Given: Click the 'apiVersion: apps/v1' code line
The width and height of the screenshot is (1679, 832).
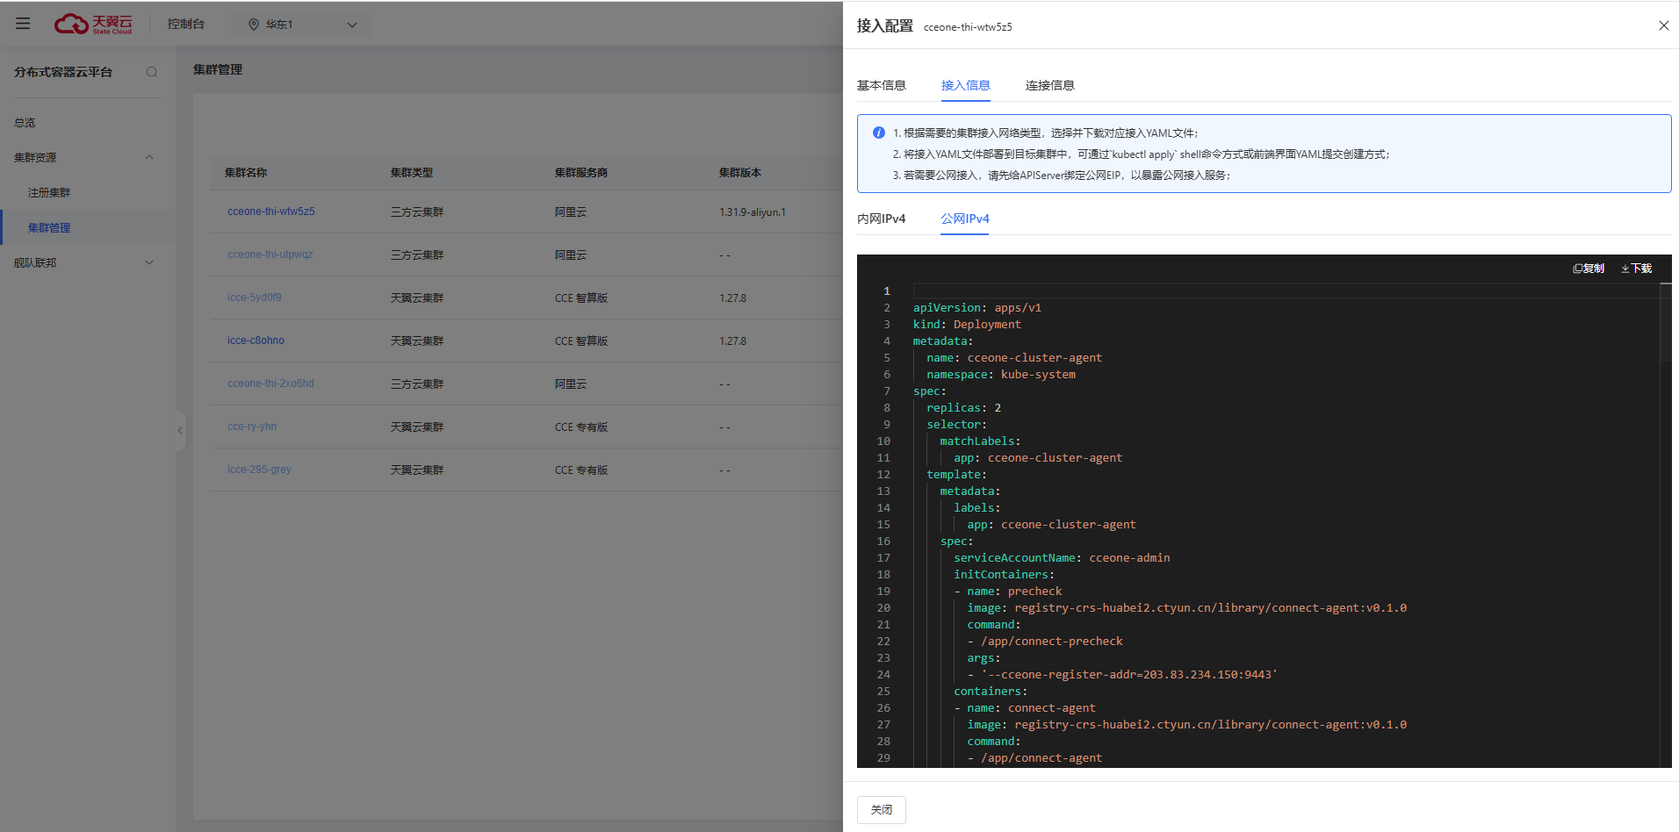Looking at the screenshot, I should (977, 308).
